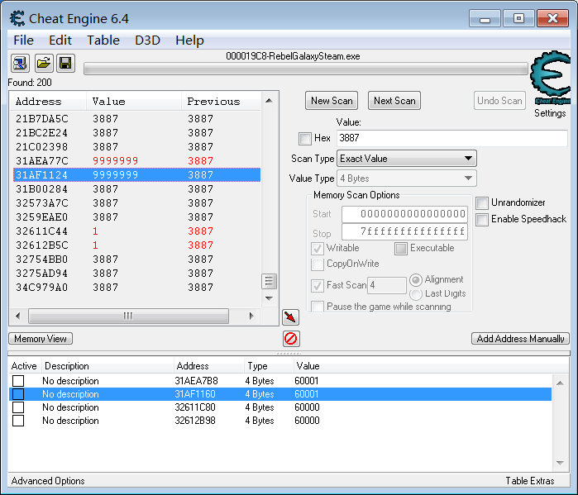Select result row 31AEA77C

tap(136, 161)
